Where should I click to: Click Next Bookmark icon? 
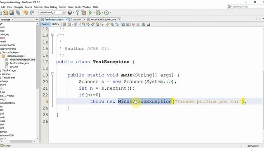click(x=112, y=24)
